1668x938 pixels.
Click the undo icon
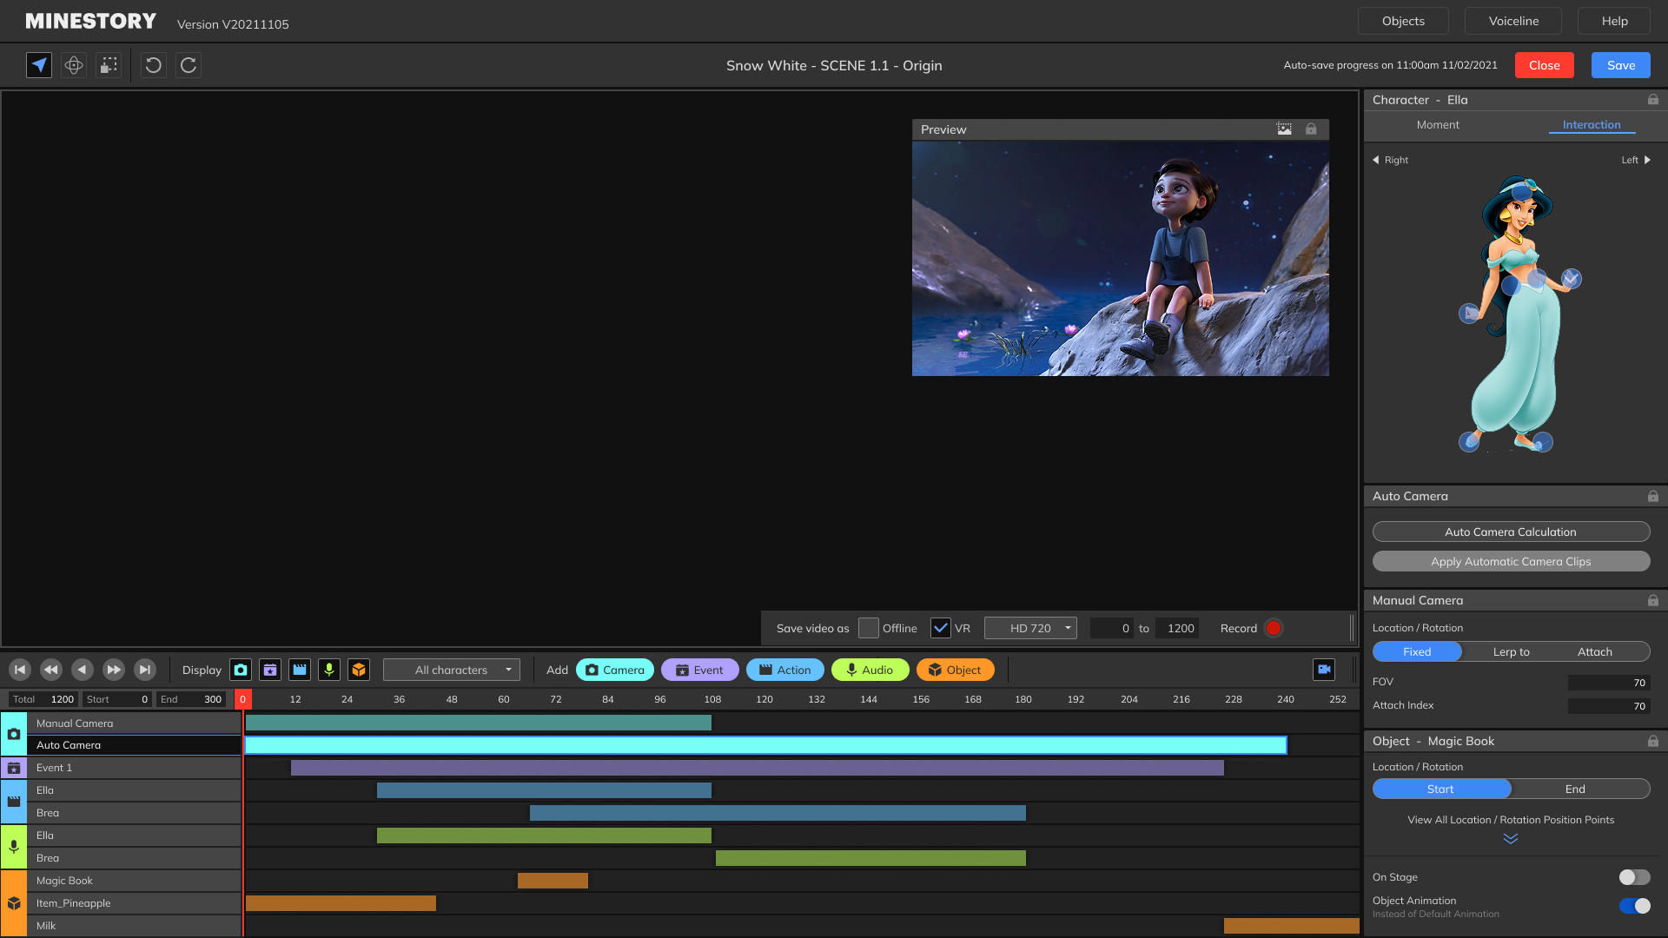point(154,65)
